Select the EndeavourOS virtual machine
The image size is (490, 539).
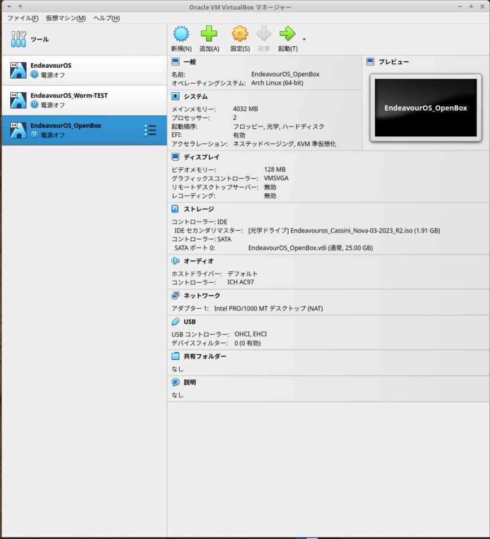(84, 70)
